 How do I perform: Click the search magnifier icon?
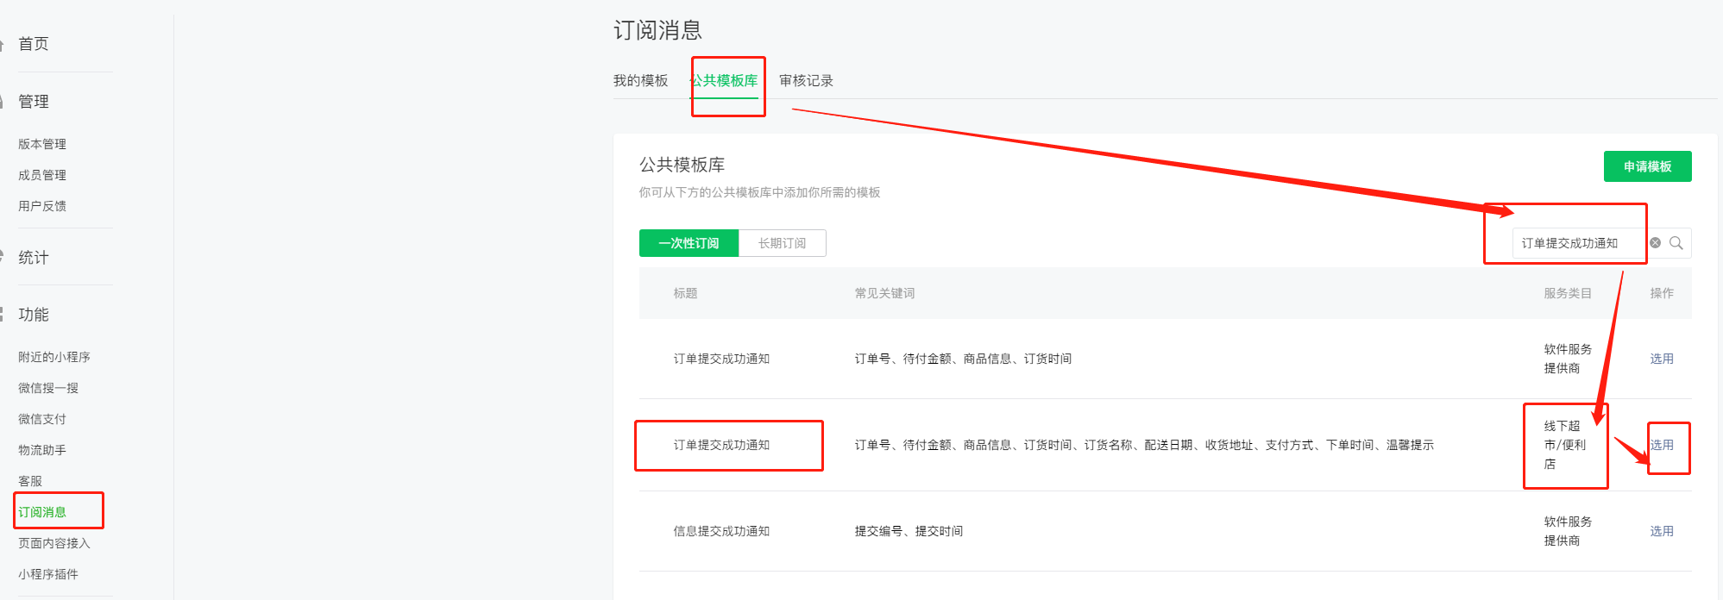point(1676,243)
